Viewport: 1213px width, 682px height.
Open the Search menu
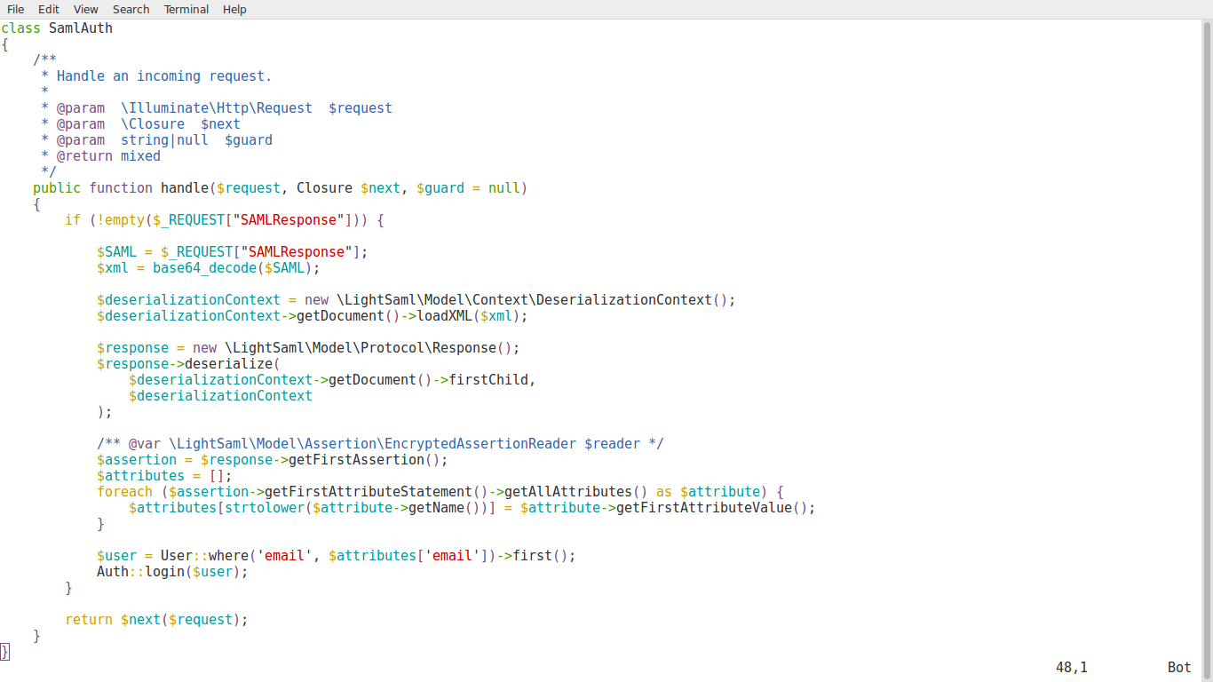(x=131, y=9)
